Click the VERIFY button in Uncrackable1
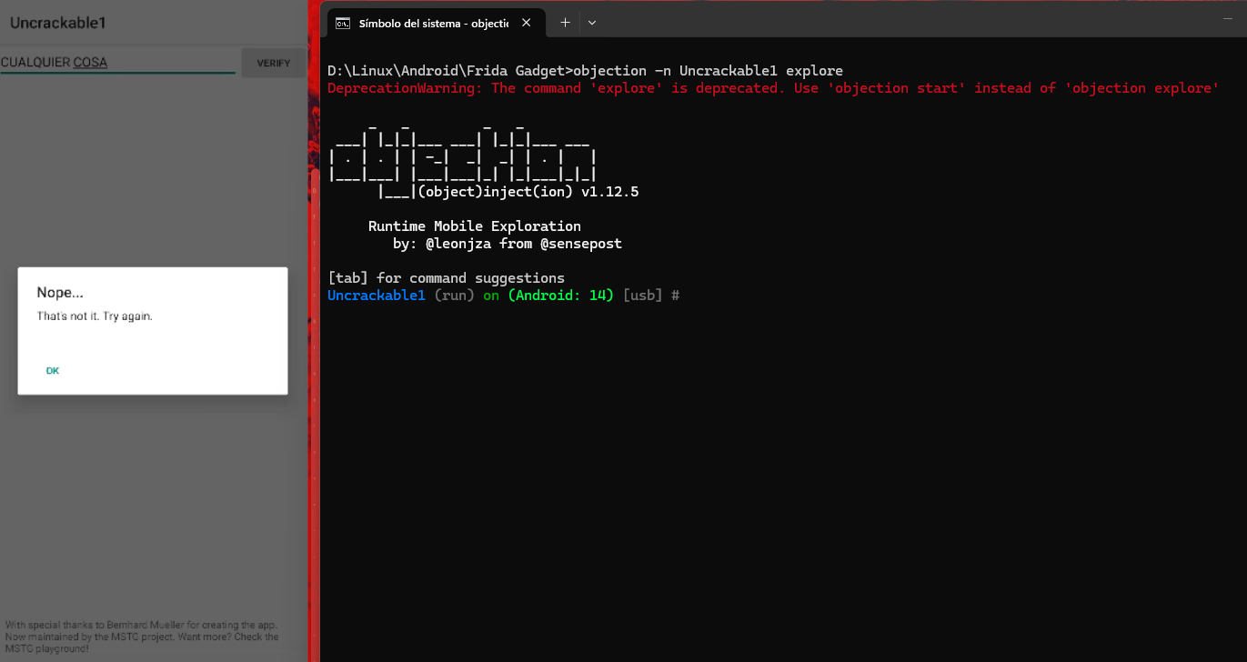The width and height of the screenshot is (1247, 662). 274,64
